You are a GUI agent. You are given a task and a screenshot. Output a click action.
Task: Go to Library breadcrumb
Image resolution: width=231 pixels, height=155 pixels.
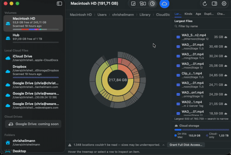point(145,15)
